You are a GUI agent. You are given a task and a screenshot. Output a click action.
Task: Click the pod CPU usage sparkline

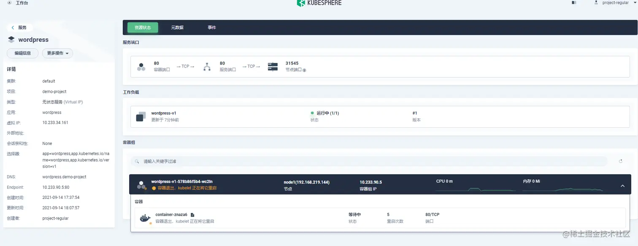pyautogui.click(x=476, y=189)
